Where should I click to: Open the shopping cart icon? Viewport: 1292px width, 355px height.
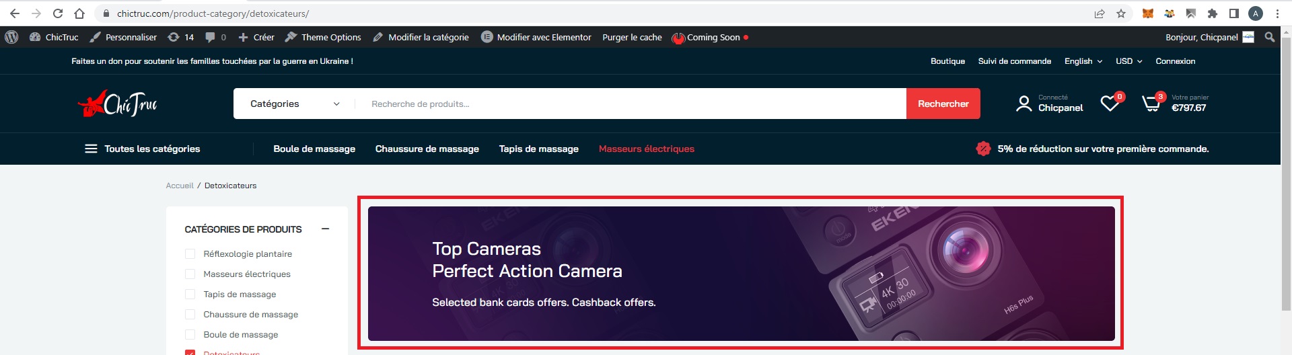(x=1152, y=103)
